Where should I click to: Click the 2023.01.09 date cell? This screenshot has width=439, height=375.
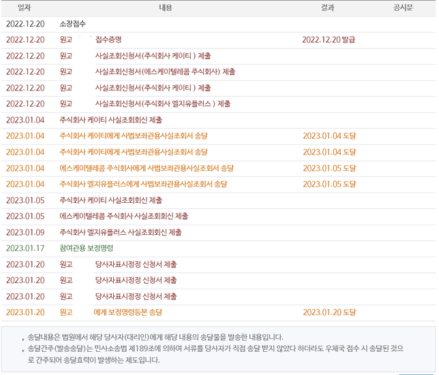point(25,232)
